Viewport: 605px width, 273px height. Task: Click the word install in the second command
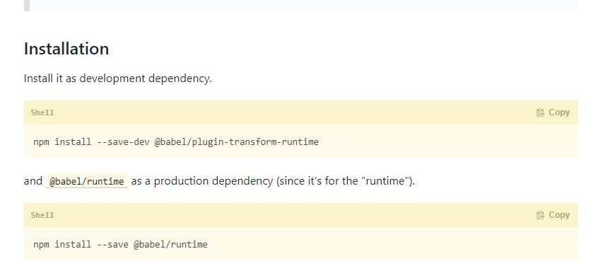73,245
